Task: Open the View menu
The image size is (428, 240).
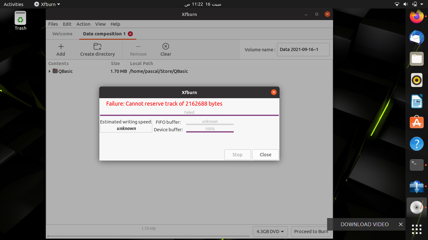Action: click(100, 24)
